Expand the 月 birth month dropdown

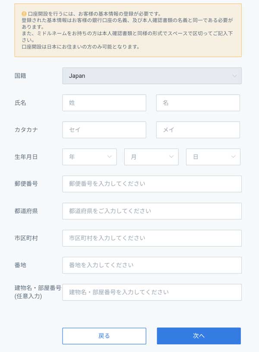click(151, 157)
